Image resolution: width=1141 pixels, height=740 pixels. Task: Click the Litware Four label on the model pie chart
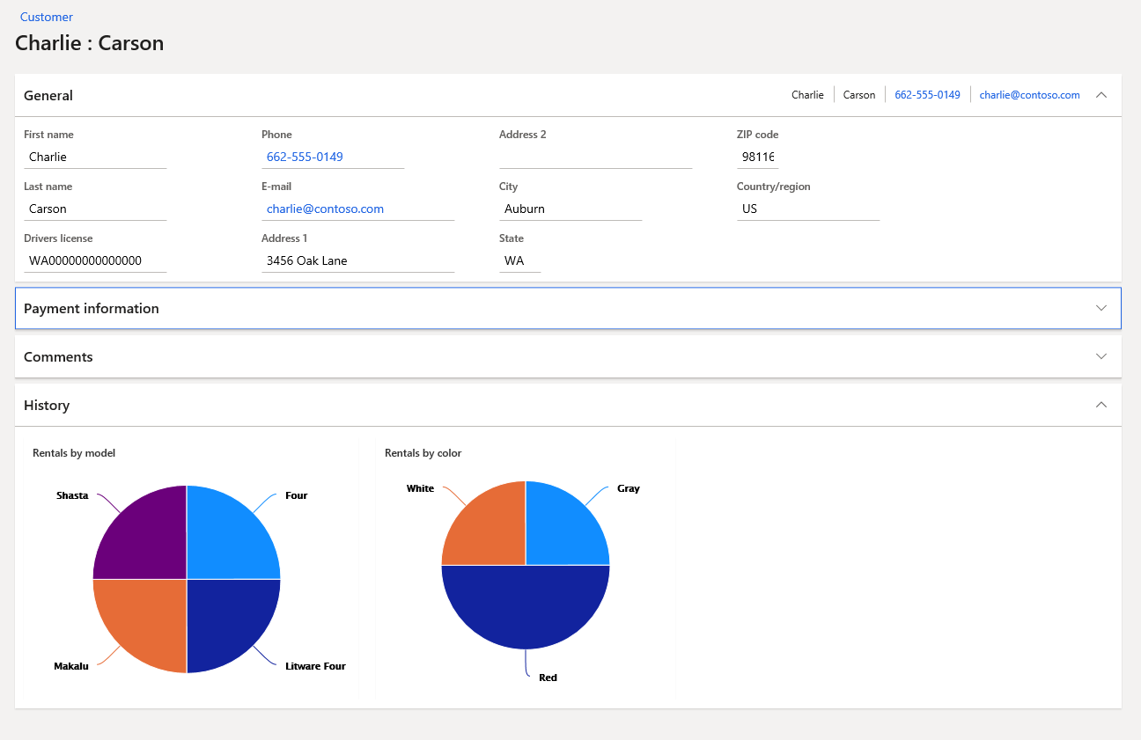[314, 666]
